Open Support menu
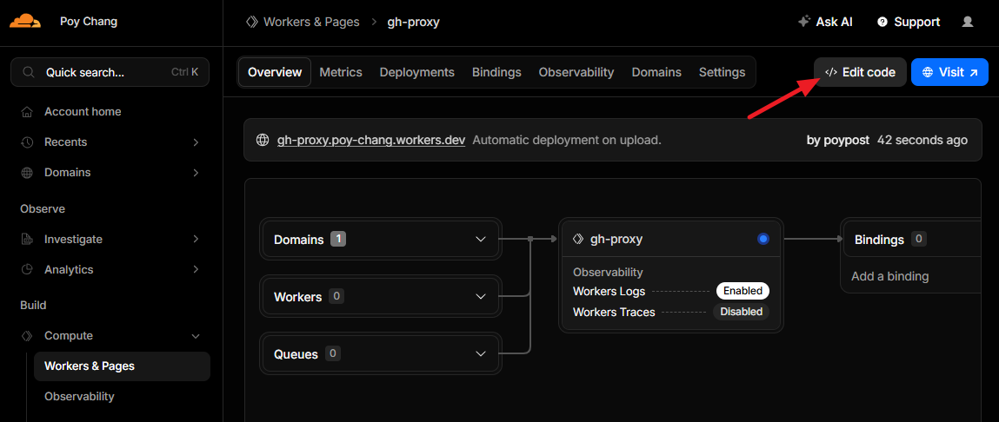This screenshot has width=999, height=422. point(909,23)
